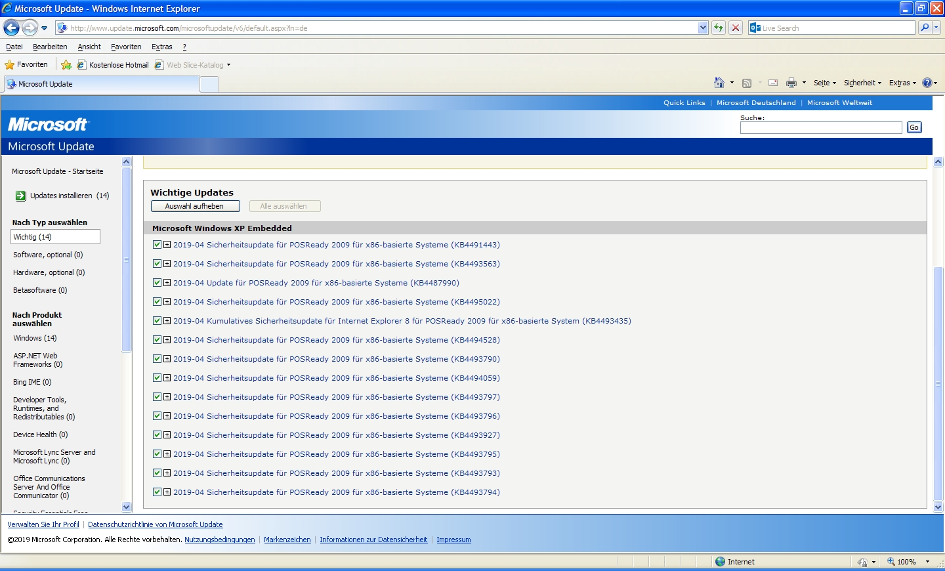The height and width of the screenshot is (571, 945).
Task: Open the Bearbeiten menu
Action: click(x=50, y=47)
